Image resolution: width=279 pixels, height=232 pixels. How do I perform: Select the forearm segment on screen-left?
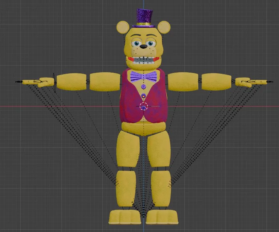71,82
